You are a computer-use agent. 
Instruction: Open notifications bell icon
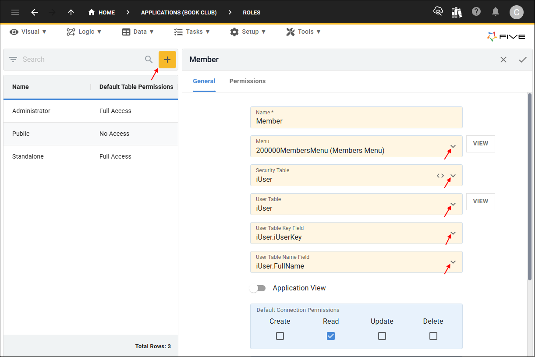pos(496,12)
